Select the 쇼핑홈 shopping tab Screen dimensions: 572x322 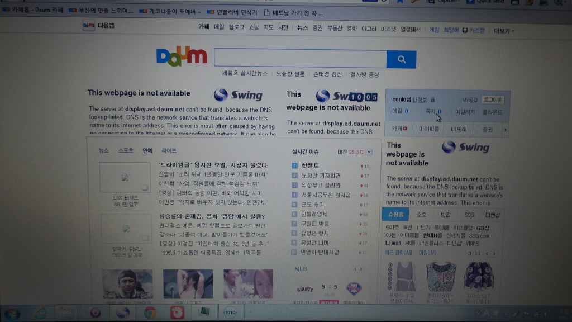(395, 214)
